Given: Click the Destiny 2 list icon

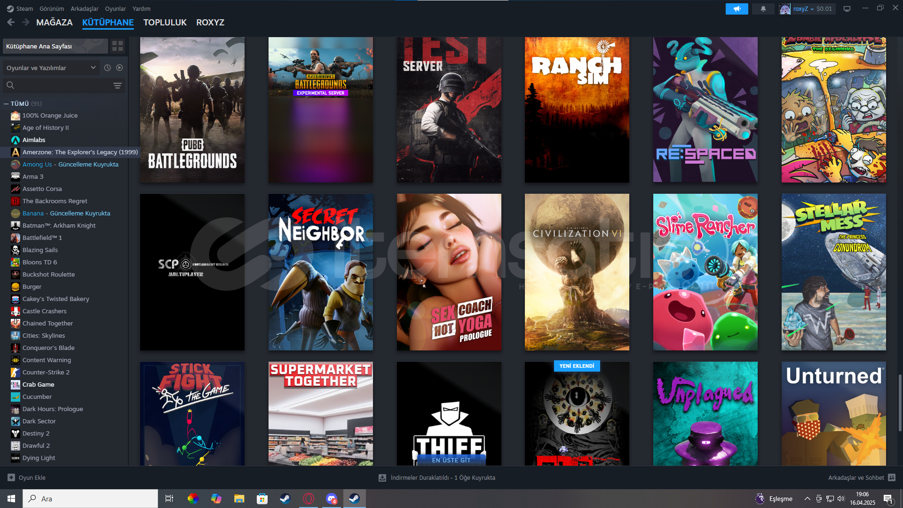Looking at the screenshot, I should [16, 433].
